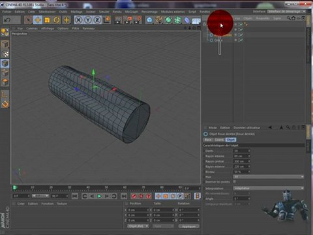Toggle X axis lock

78,20
